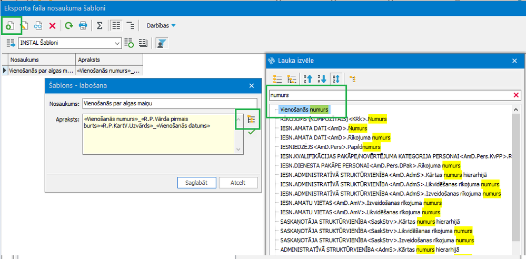View the record using the glasses icon
Viewport: 526px width, 259px height.
38,25
